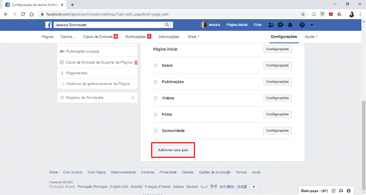Viewport: 366px width, 195px height.
Task: Click Desenvolvedores footer link
Action: click(123, 172)
